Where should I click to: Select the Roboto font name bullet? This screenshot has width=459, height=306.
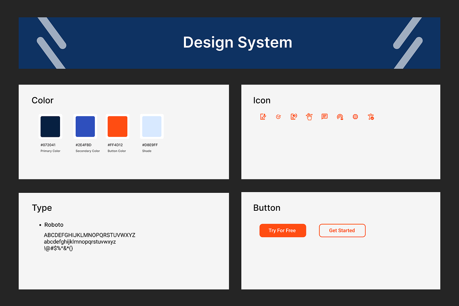(54, 225)
